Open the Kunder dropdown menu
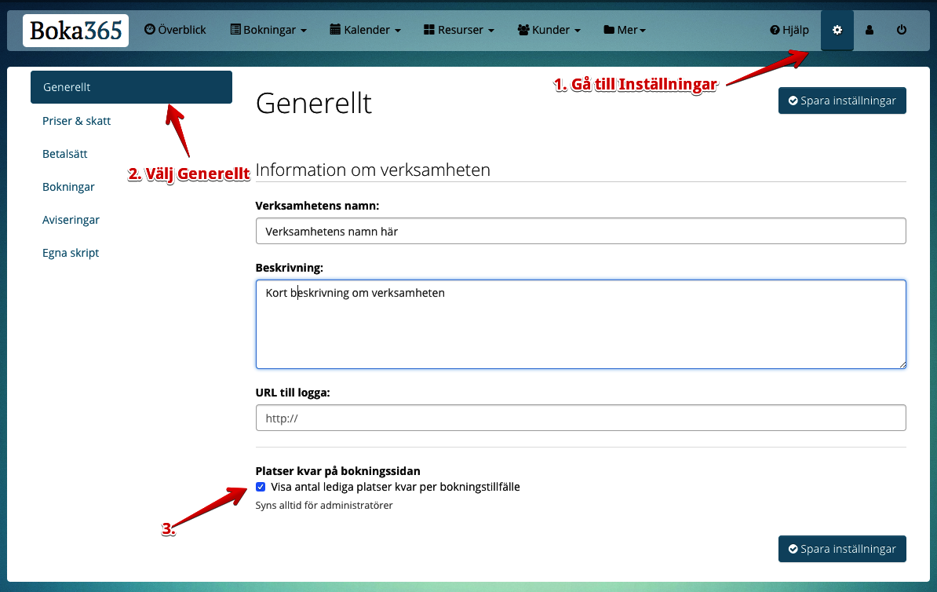Screen dimensions: 937x592 pos(549,30)
